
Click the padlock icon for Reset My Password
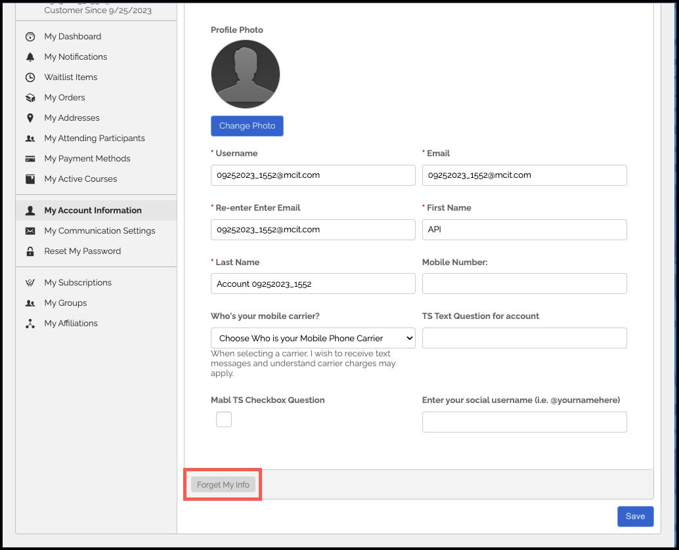pos(30,251)
